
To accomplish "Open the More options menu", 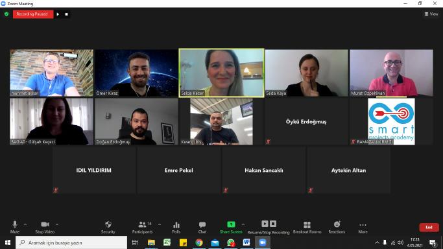I will [363, 227].
